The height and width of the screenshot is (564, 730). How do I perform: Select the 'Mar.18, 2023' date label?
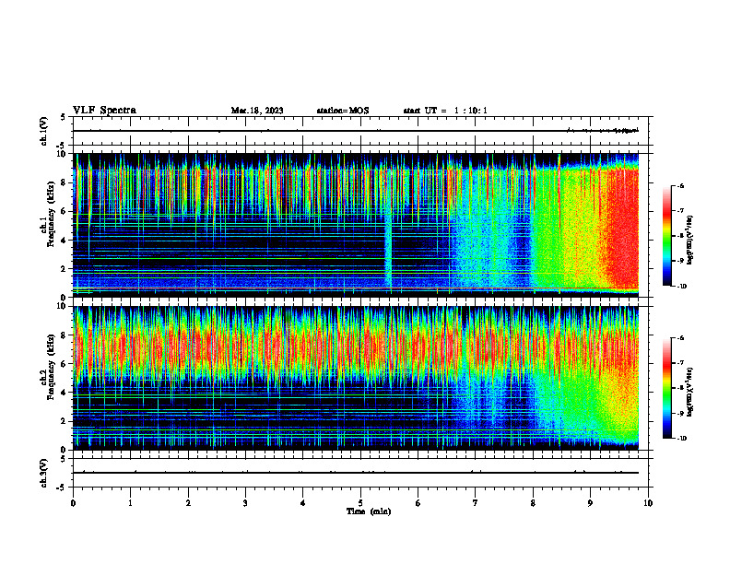point(257,111)
